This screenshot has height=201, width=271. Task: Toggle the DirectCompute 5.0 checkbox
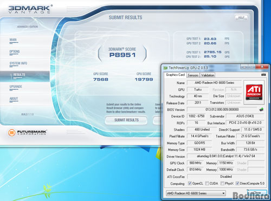[x=237, y=183]
